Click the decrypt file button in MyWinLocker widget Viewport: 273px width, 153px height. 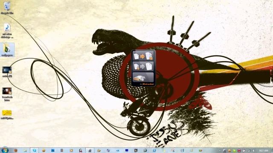coord(143,67)
